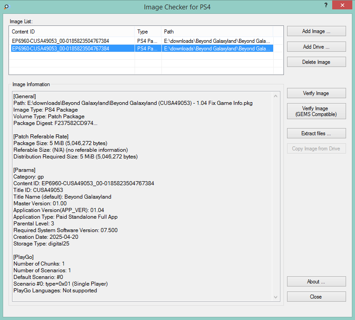This screenshot has height=320, width=355.
Task: Click the Number of Chunks: 1 line
Action: [x=39, y=264]
